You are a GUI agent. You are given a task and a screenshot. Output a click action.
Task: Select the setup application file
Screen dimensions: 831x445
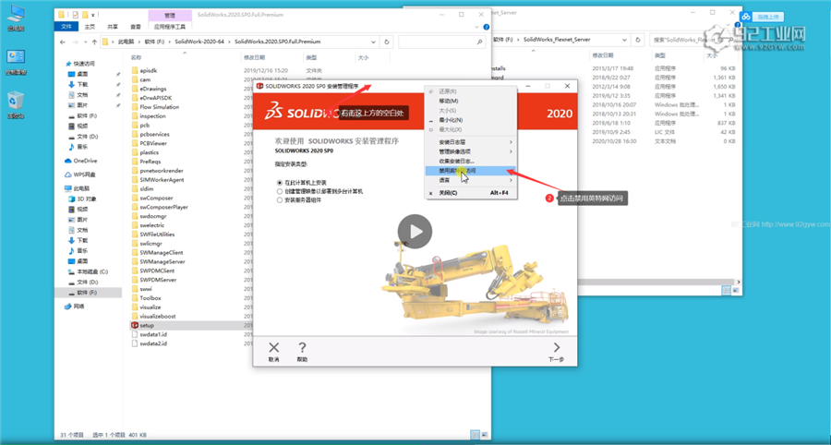click(x=146, y=325)
